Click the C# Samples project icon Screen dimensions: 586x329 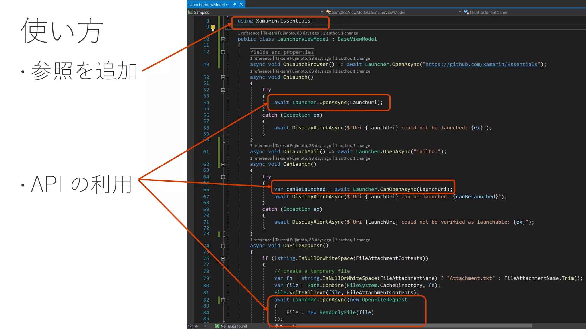pyautogui.click(x=191, y=12)
